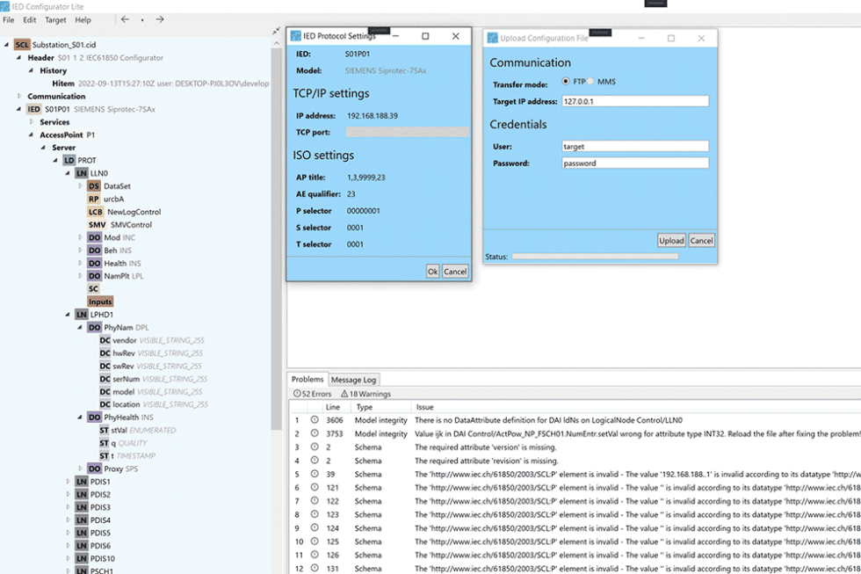This screenshot has width=861, height=574.
Task: Select the RP icon beside urcbA
Action: (x=94, y=199)
